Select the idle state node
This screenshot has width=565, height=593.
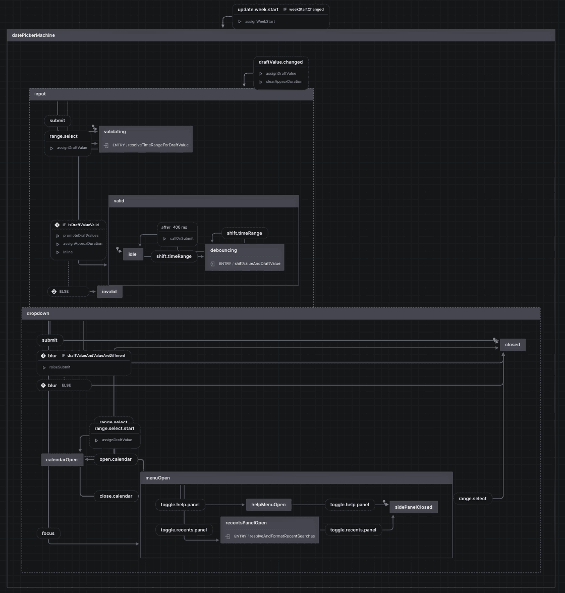pos(133,254)
